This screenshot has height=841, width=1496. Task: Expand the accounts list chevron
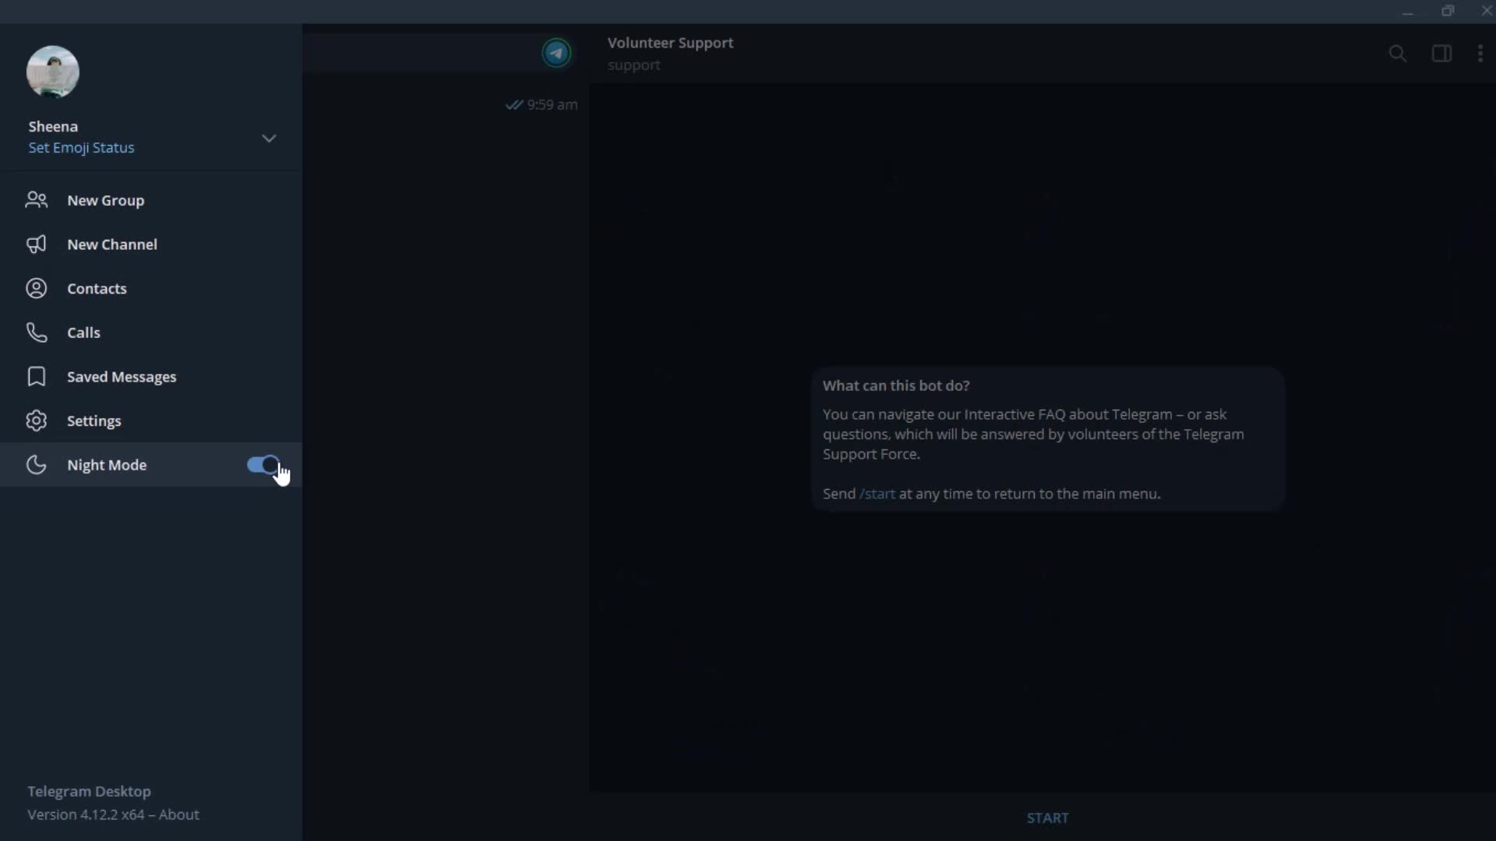point(269,139)
